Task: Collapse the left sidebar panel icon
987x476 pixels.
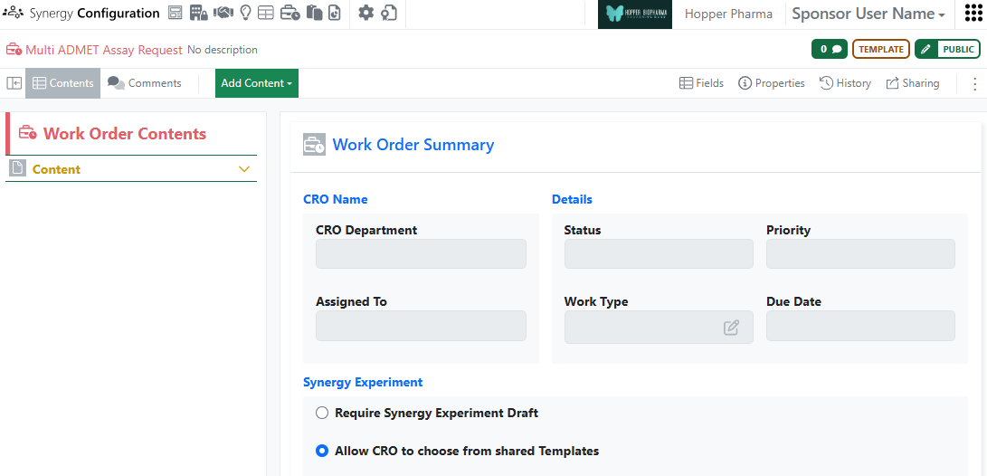Action: 14,83
